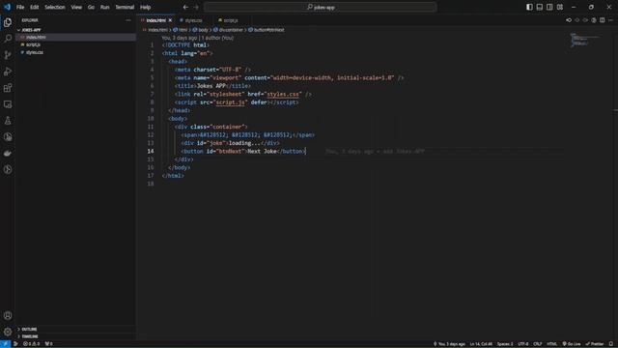Image resolution: width=618 pixels, height=348 pixels.
Task: Change the UTF-8 encoding status item
Action: tap(523, 344)
